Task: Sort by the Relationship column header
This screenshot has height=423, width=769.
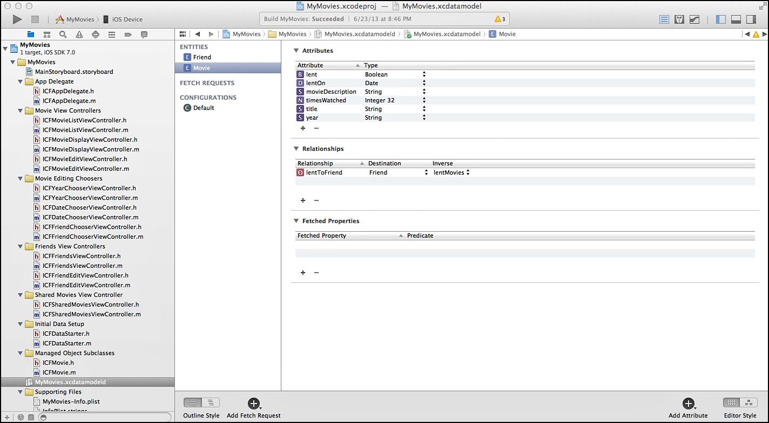Action: click(x=330, y=163)
